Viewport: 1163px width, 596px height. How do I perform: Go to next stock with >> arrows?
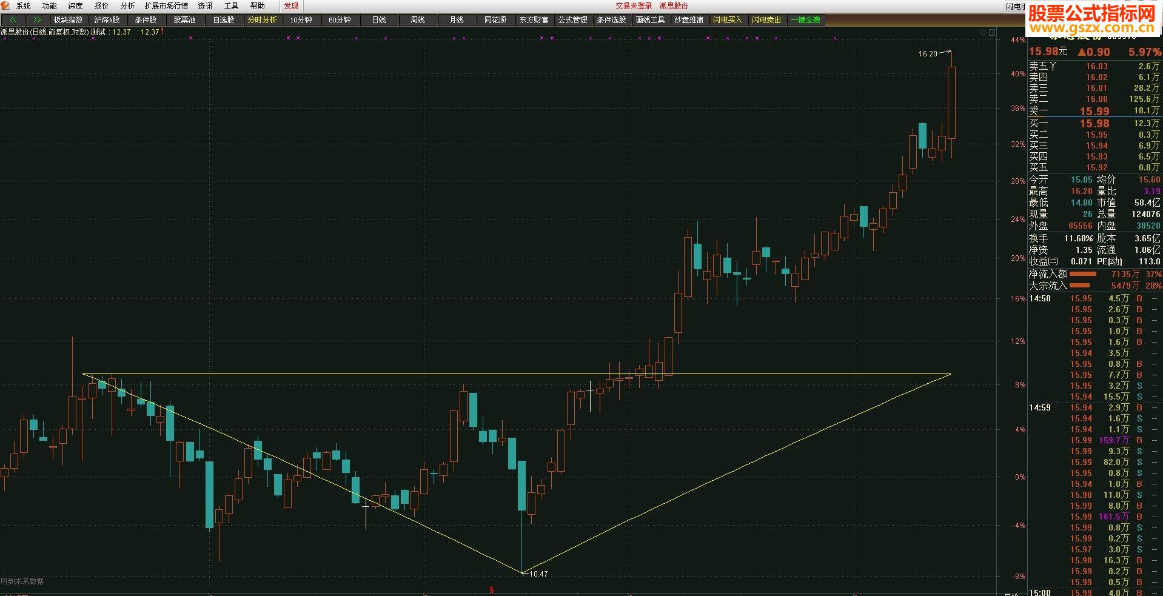click(37, 20)
